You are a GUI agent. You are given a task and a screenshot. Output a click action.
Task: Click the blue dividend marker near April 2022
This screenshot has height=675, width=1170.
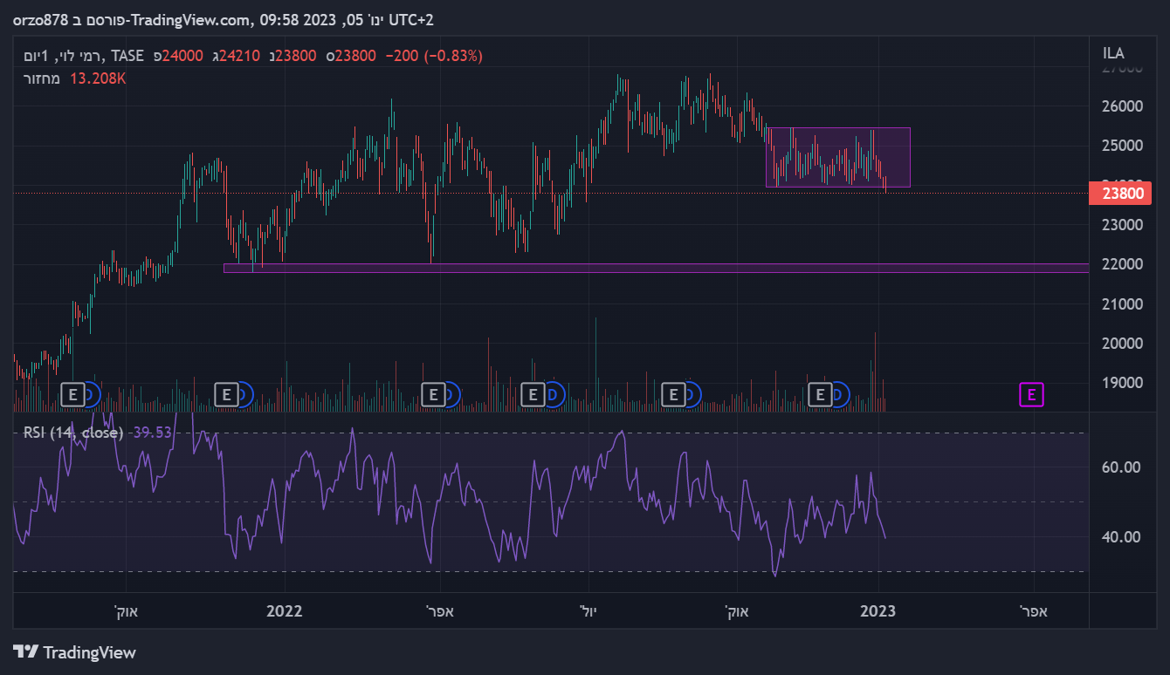450,395
